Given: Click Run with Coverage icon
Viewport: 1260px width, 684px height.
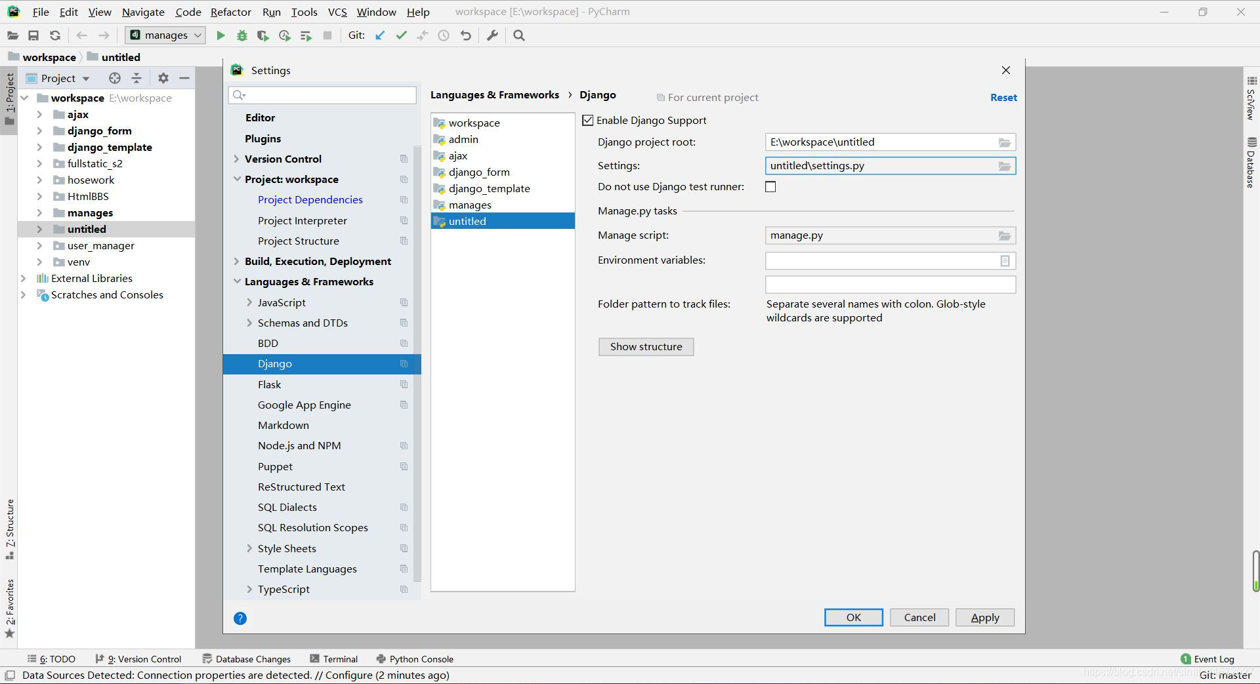Looking at the screenshot, I should [x=263, y=35].
